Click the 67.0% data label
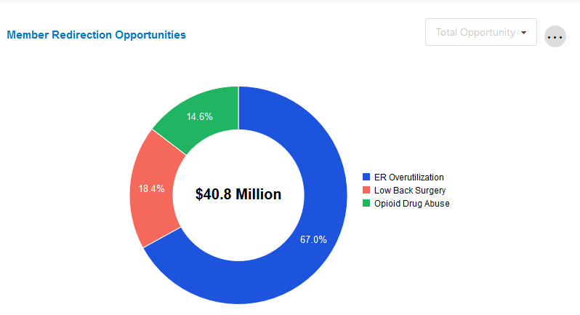580x315 pixels. pyautogui.click(x=314, y=239)
